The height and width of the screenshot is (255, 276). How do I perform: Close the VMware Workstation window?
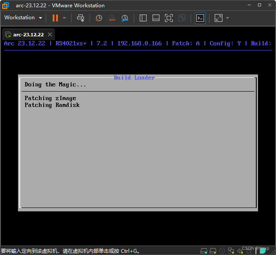click(270, 5)
